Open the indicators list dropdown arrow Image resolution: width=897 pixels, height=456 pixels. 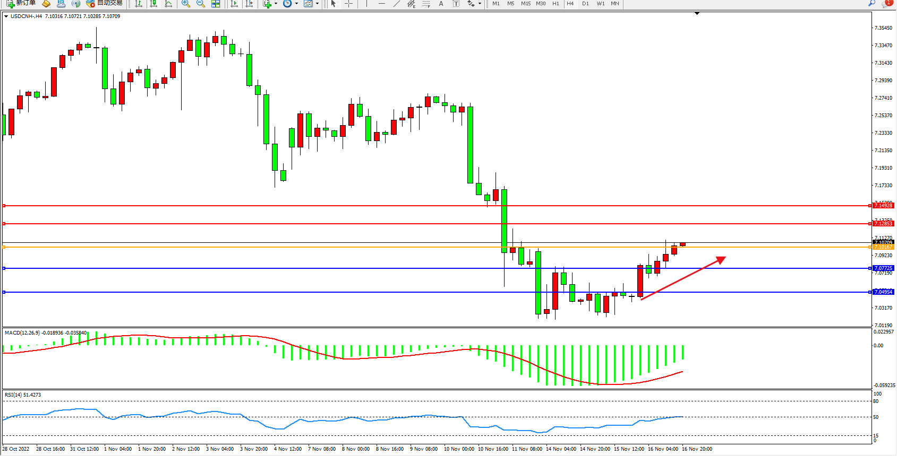point(276,4)
